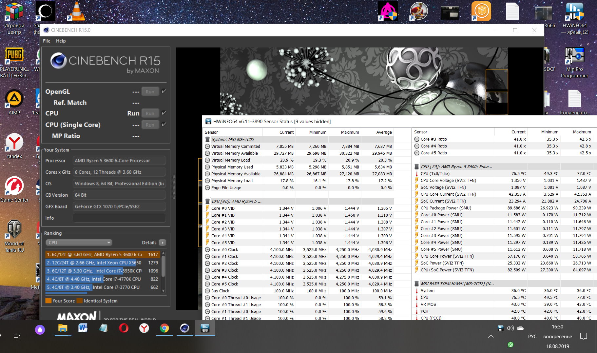This screenshot has width=597, height=353.
Task: Launch AIMP player from desktop
Action: tap(14, 102)
